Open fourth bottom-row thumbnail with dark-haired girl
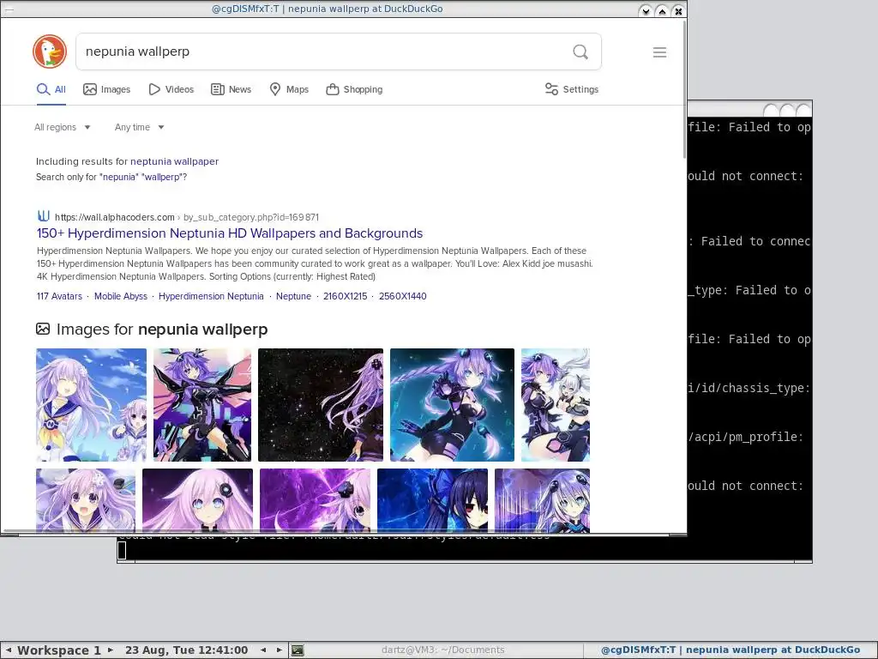 [433, 500]
